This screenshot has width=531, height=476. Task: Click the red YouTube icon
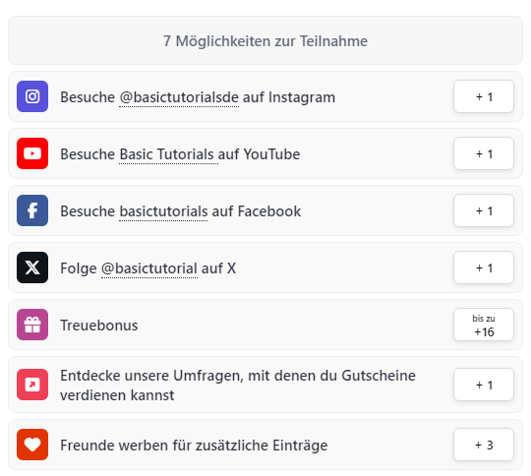tap(32, 153)
